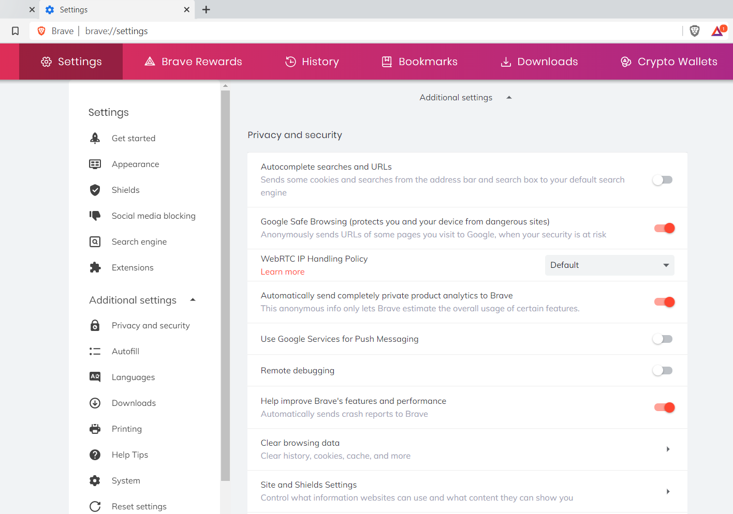Image resolution: width=733 pixels, height=514 pixels.
Task: Close the first untitled browser tab
Action: (x=32, y=9)
